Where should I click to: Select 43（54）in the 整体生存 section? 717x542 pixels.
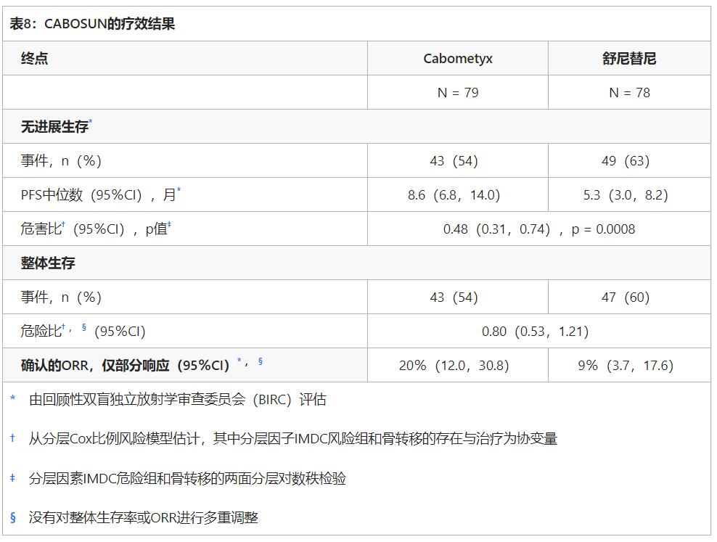pyautogui.click(x=454, y=297)
